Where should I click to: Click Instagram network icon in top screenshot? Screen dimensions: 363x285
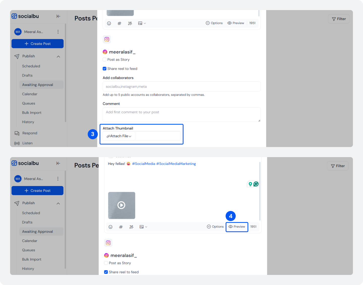[x=107, y=39]
